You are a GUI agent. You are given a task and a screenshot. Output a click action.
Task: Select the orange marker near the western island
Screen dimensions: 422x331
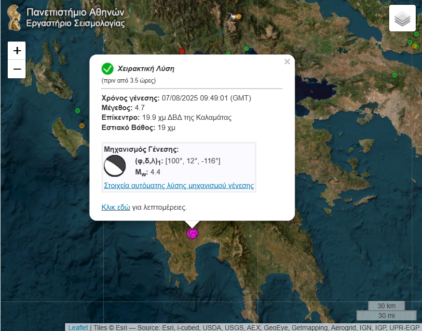click(x=82, y=126)
